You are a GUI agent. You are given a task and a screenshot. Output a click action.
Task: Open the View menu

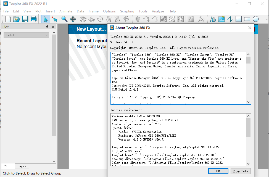coord(27,11)
